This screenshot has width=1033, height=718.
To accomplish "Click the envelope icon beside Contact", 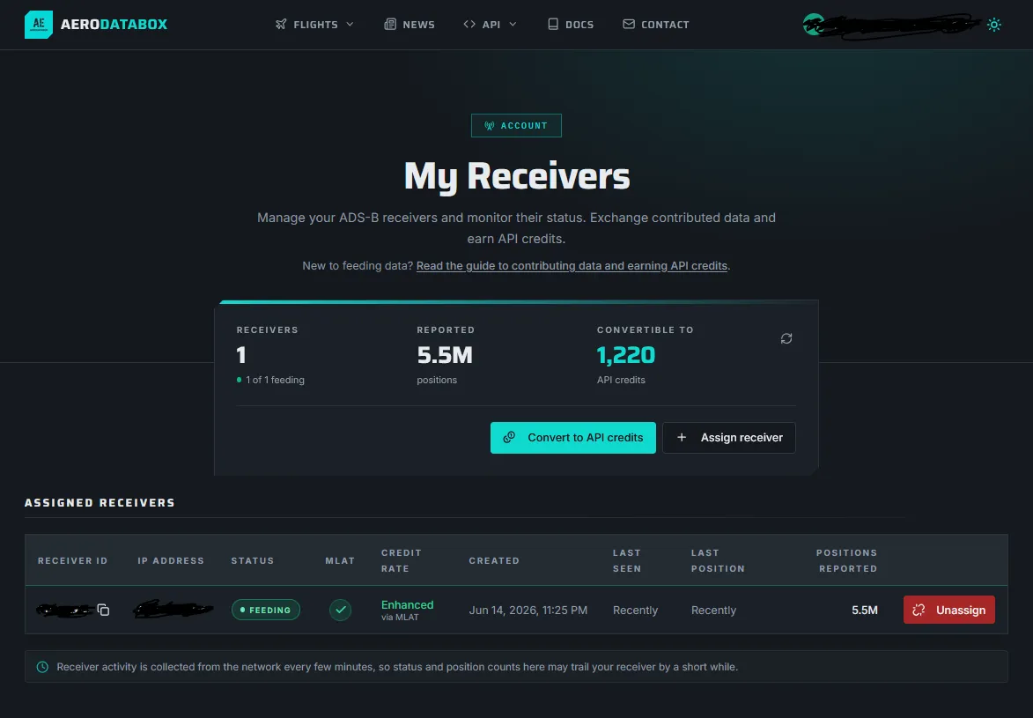I will 629,25.
